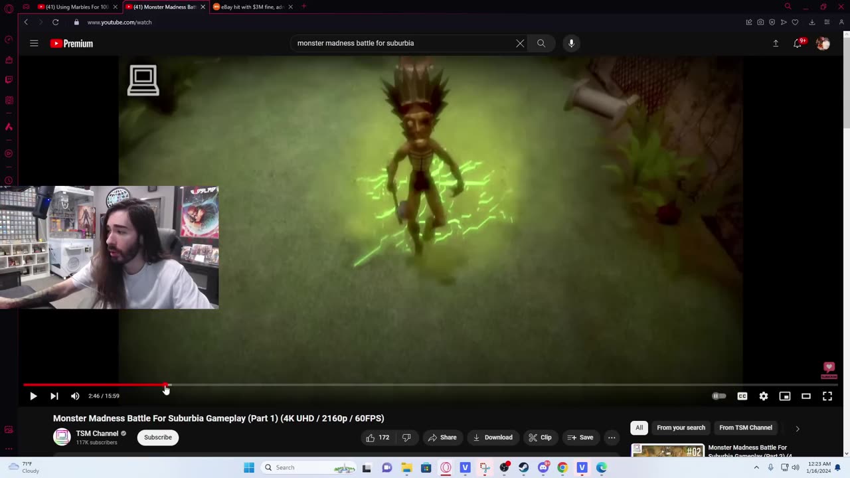Open Opera downloads icon
Screen dimensions: 850x478
point(811,22)
